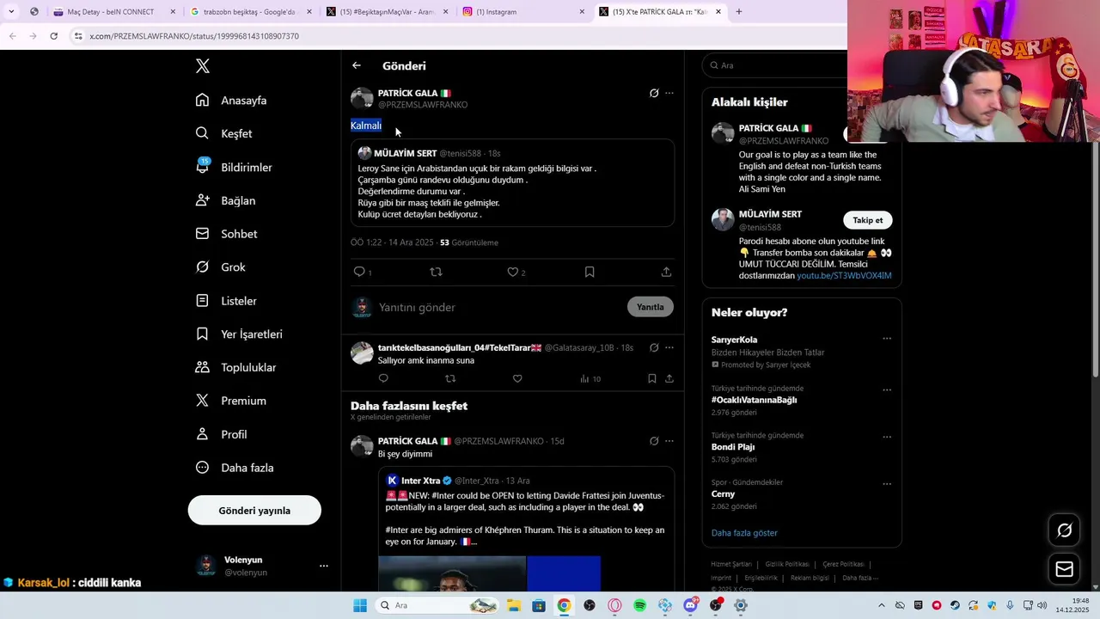This screenshot has height=619, width=1100.
Task: Open more options for SarıyerKola trend
Action: click(887, 339)
